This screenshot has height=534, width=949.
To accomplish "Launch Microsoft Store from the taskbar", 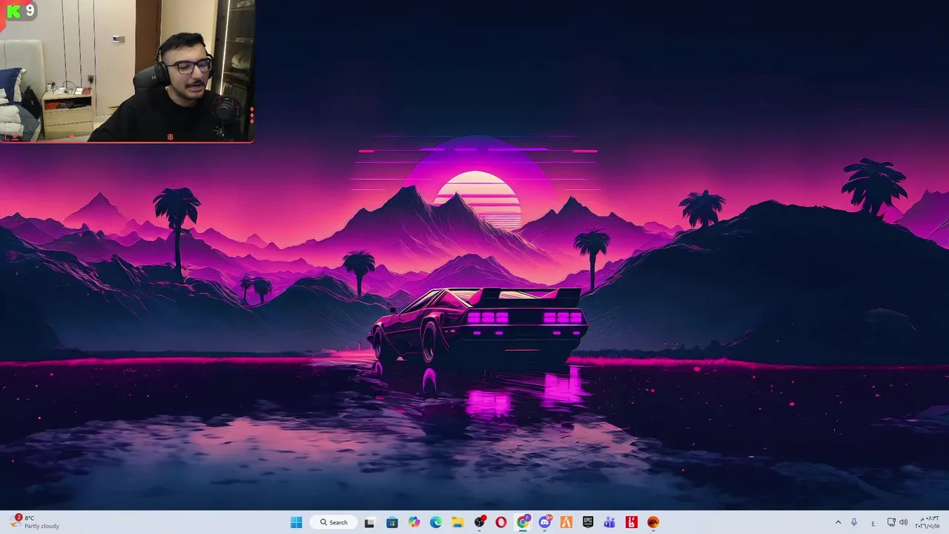I will (x=392, y=522).
